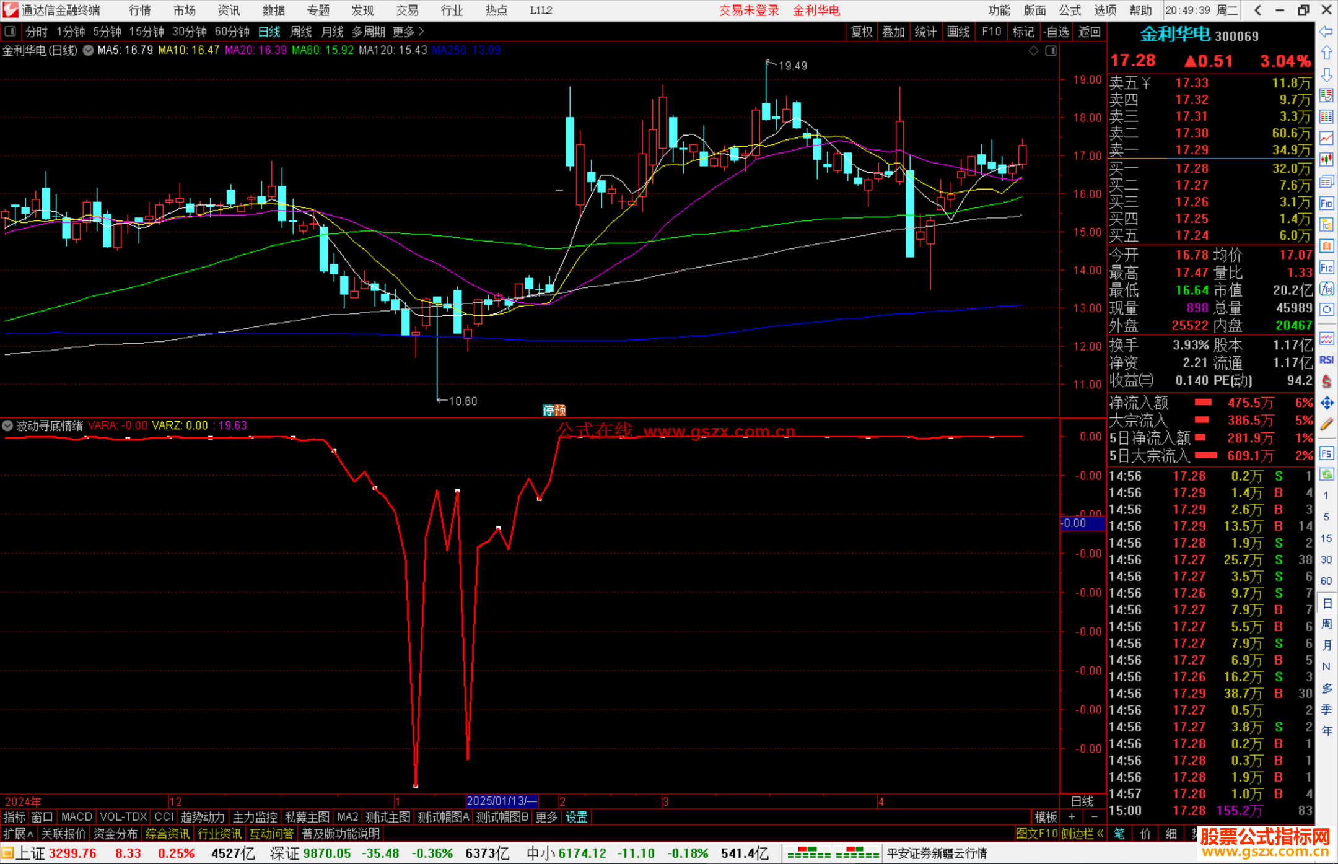Open the 资金分布 bottom tab
The height and width of the screenshot is (864, 1338).
[115, 834]
